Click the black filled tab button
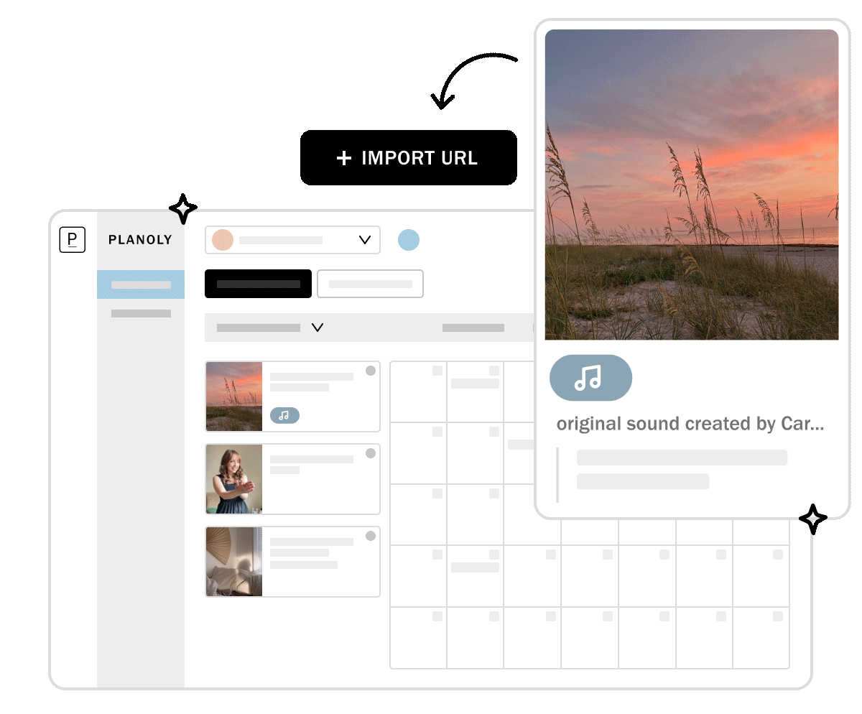The width and height of the screenshot is (862, 714). tap(258, 284)
